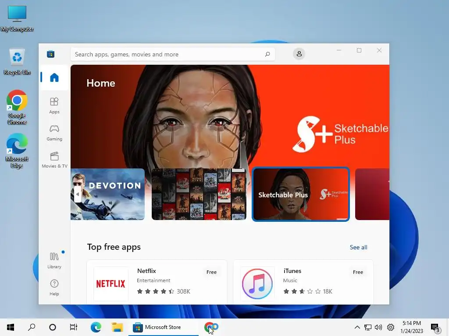Screen dimensions: 449x336
Task: Open network status tray icon
Action: coord(368,327)
